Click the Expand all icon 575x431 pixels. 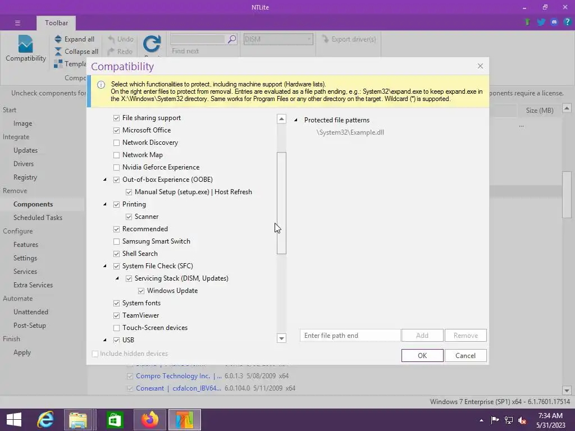point(58,39)
